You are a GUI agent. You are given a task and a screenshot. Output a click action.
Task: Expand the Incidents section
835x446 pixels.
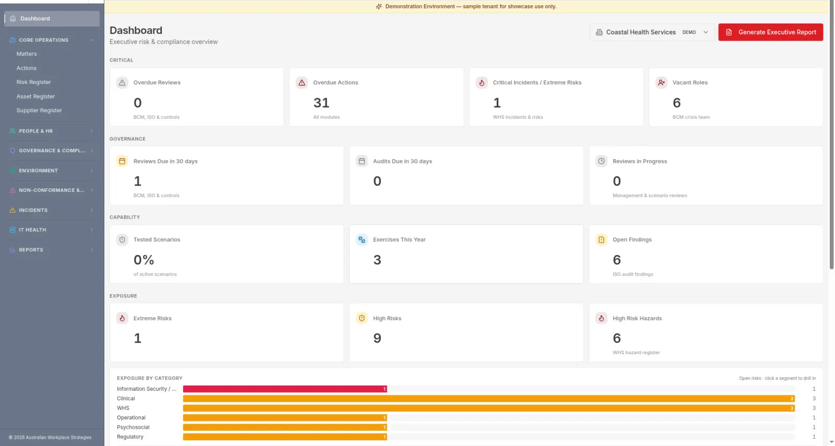point(92,210)
